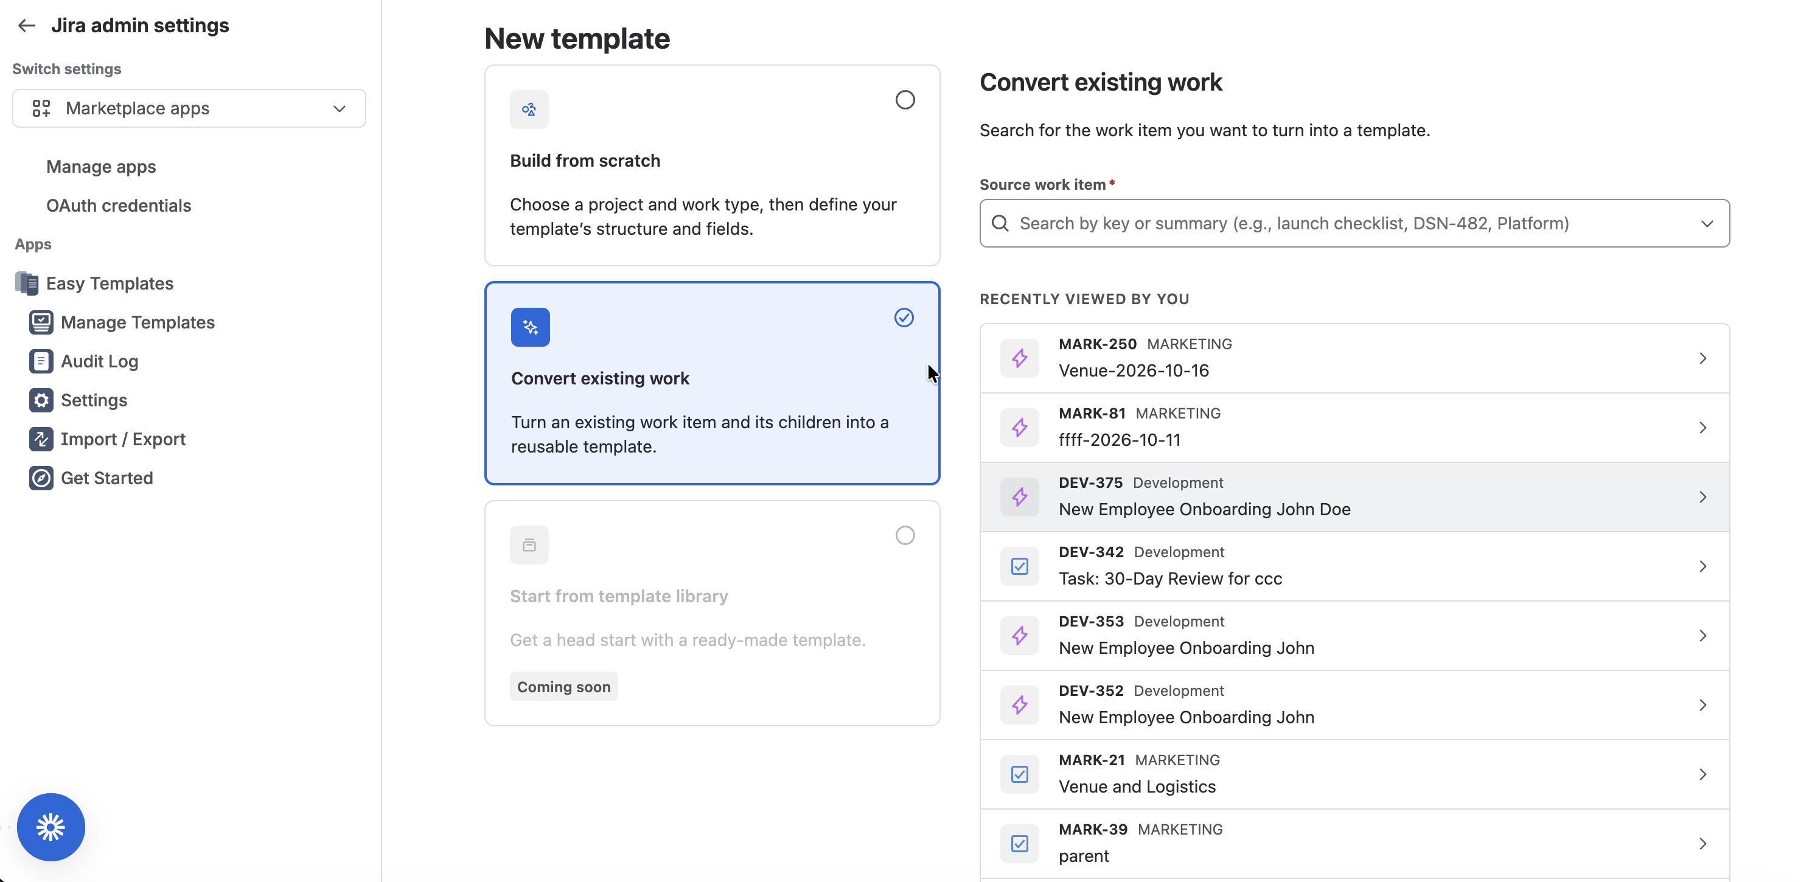Click the Convert existing work sparkle icon

(x=531, y=327)
